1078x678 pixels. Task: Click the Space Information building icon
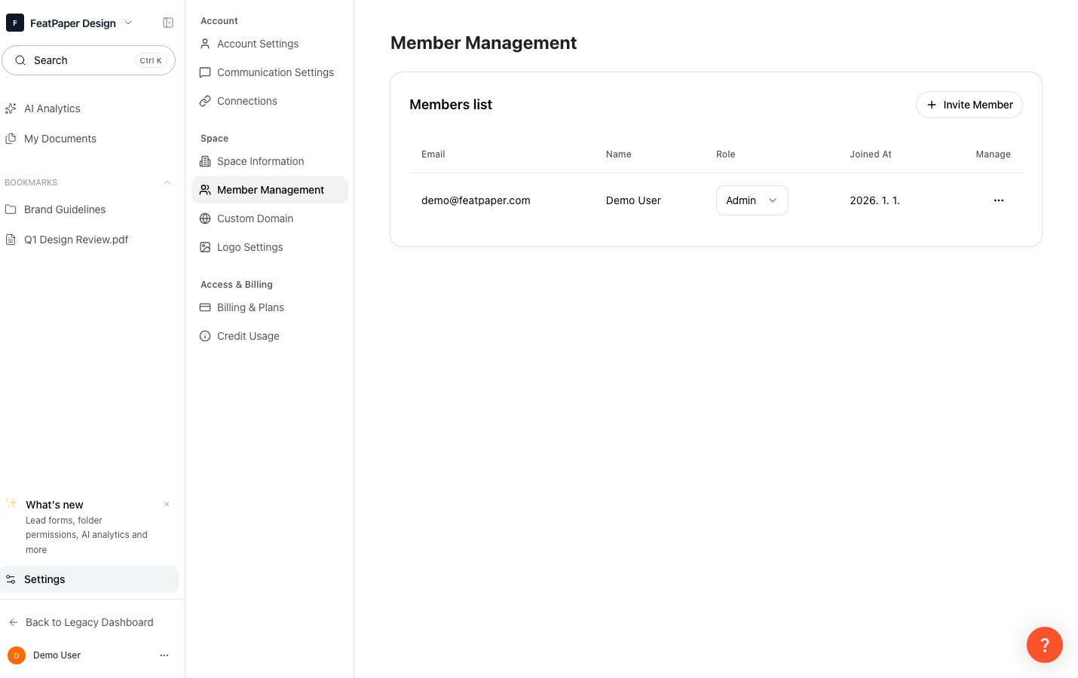click(x=205, y=161)
